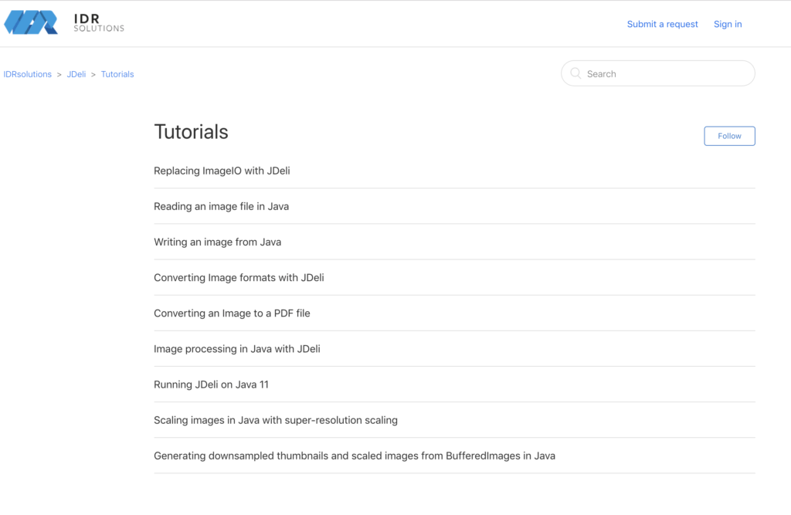The width and height of the screenshot is (791, 515).
Task: Open Writing an image from Java tutorial
Action: click(x=217, y=242)
